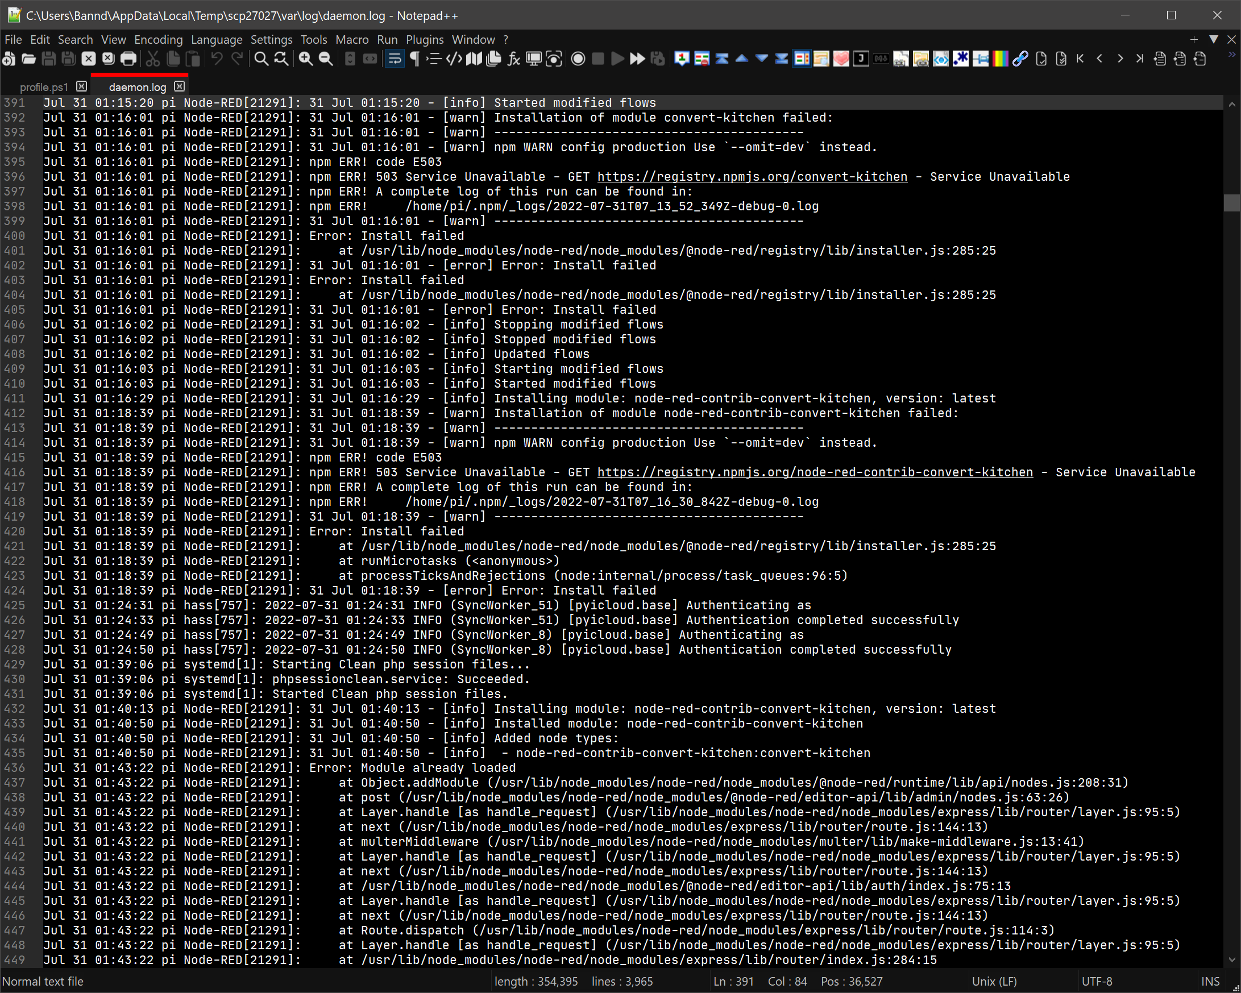This screenshot has width=1241, height=993.
Task: Click the Save file icon
Action: point(49,59)
